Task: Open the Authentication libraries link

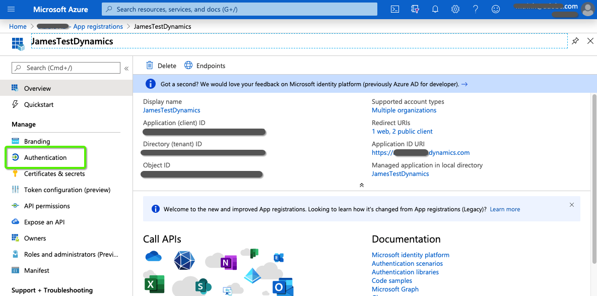Action: point(405,272)
